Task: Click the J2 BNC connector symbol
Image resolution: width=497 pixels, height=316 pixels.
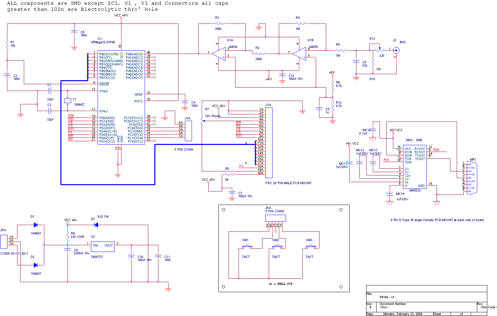Action: click(396, 50)
